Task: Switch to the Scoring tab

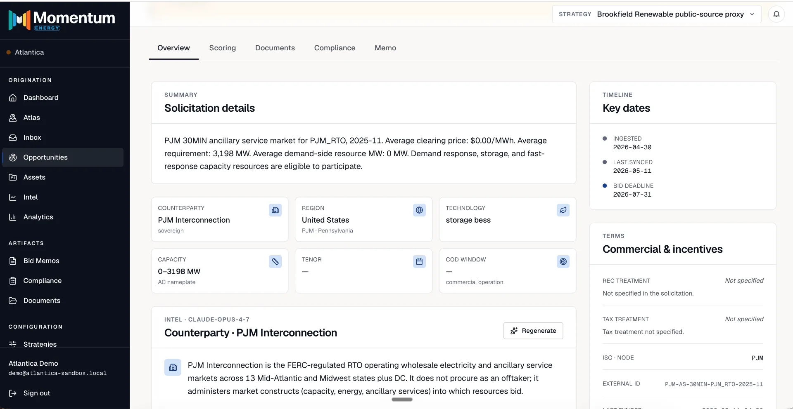Action: point(223,48)
